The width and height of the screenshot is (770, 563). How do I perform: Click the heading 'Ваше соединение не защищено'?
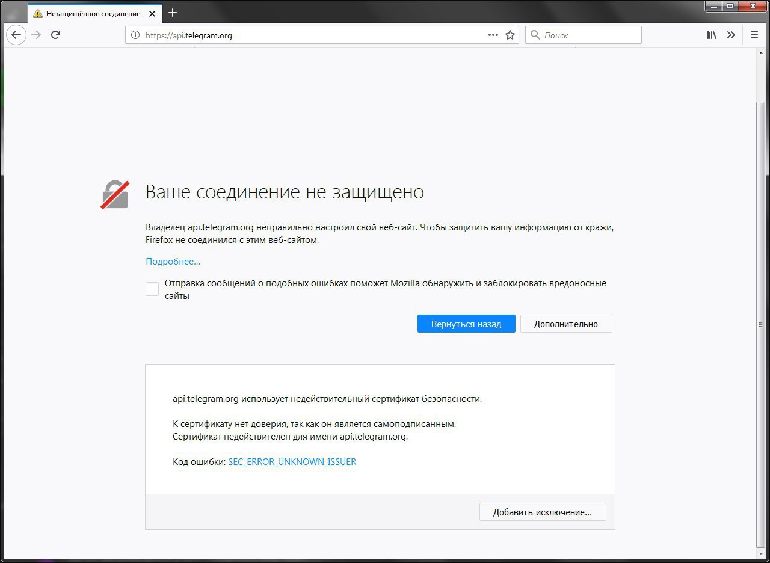[285, 192]
